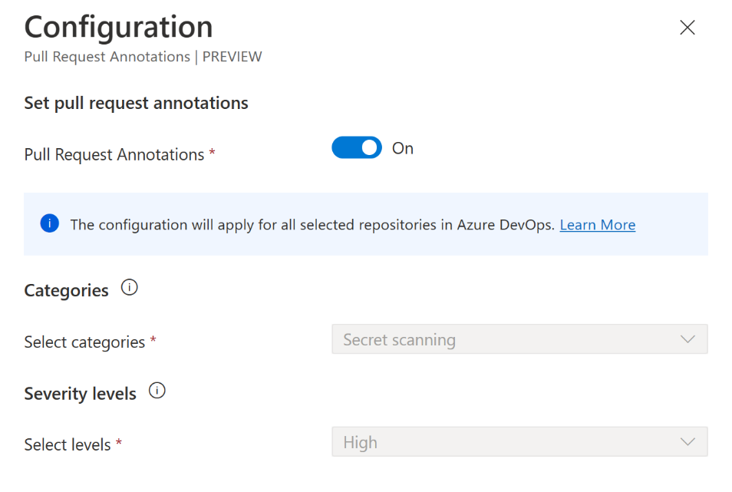Open the Learn More link
Viewport: 732px width, 492px height.
(597, 225)
